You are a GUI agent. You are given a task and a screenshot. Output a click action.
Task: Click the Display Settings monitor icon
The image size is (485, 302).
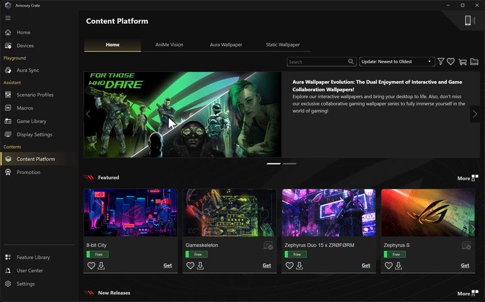pos(8,134)
